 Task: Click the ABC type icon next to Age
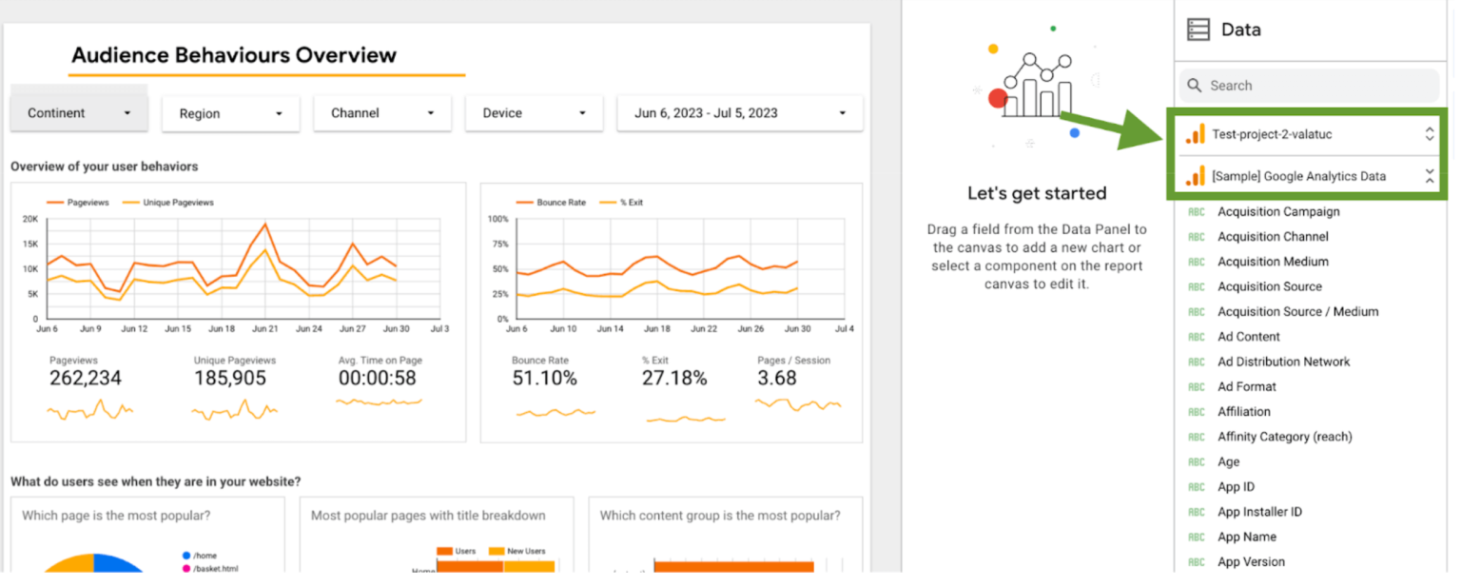pos(1196,461)
